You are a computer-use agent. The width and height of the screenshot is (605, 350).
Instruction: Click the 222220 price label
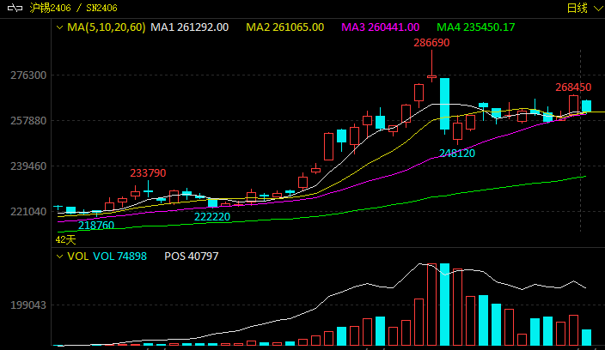pyautogui.click(x=212, y=217)
